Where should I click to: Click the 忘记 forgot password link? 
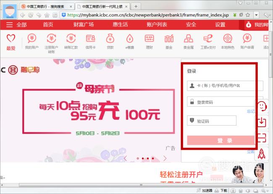(251, 111)
